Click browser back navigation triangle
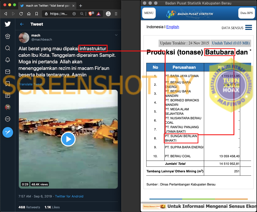This screenshot has height=212, width=257. coord(6,14)
